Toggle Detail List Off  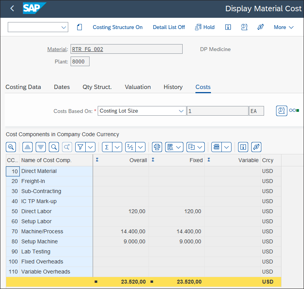pyautogui.click(x=169, y=27)
